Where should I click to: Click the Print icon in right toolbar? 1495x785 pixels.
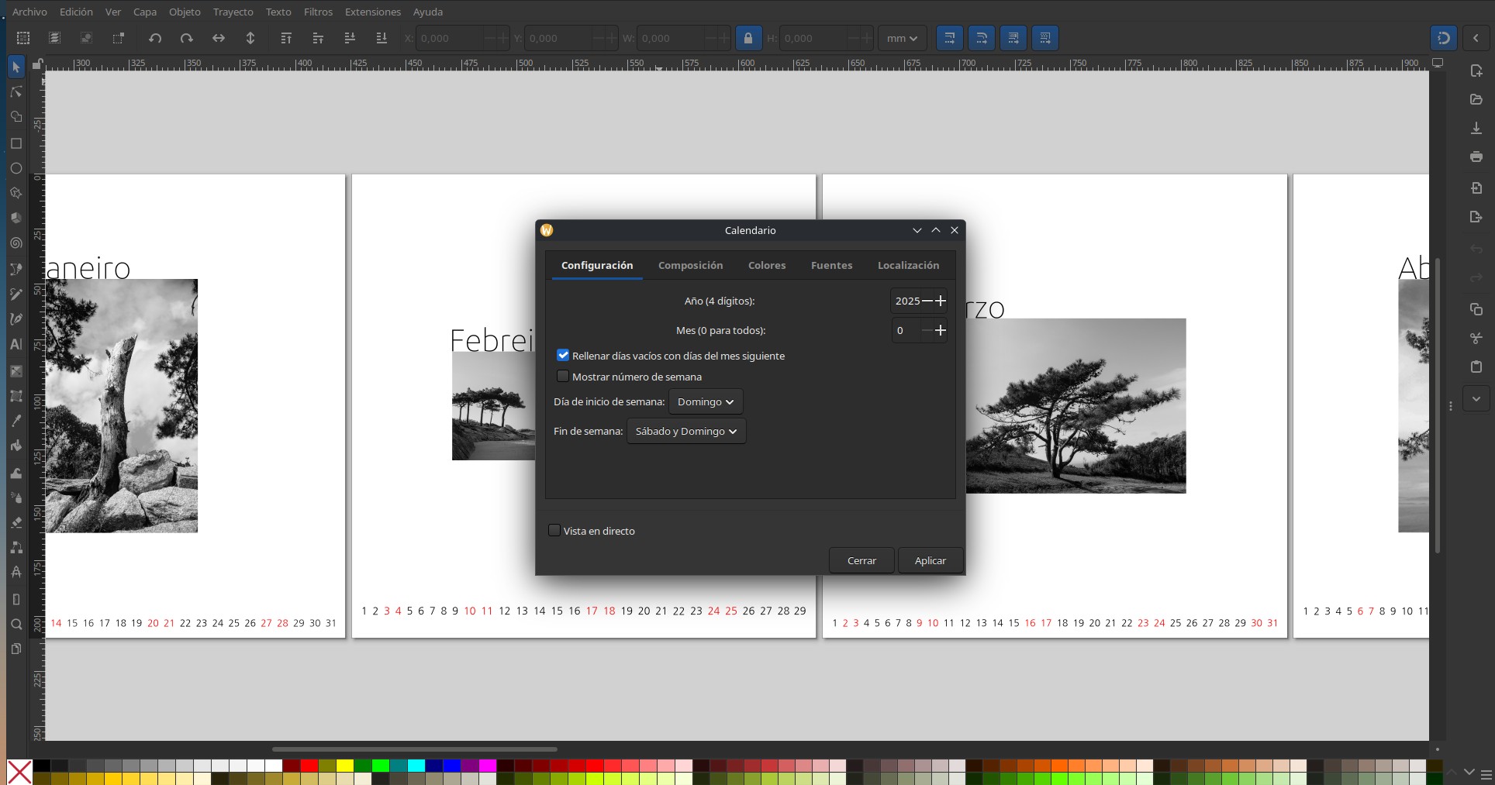click(x=1476, y=157)
